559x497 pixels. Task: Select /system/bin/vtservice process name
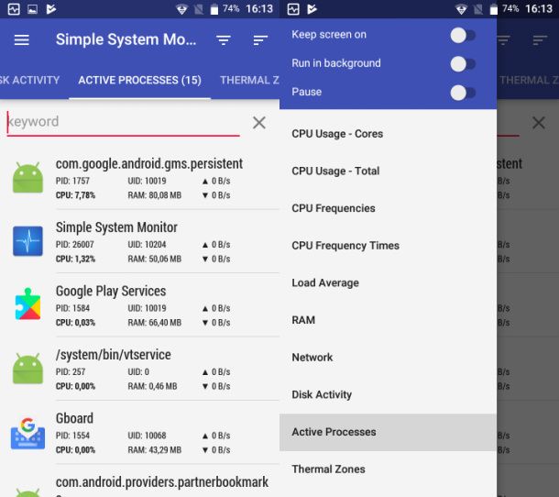114,355
